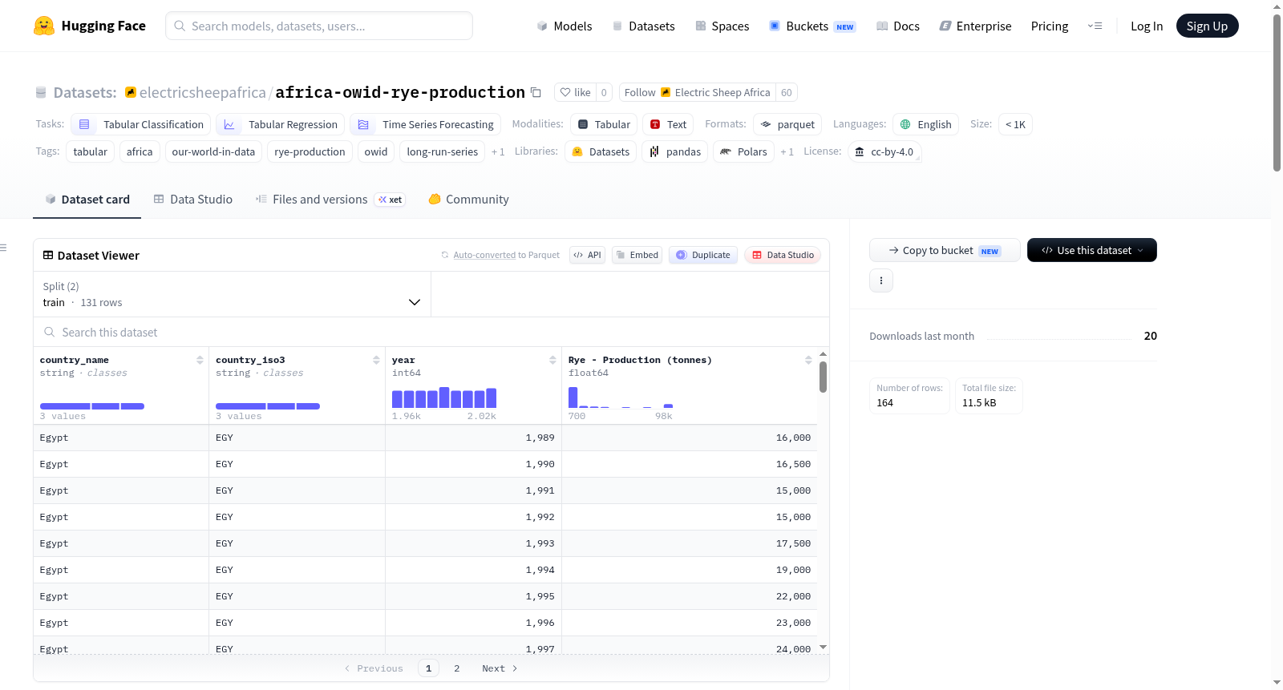Open Enterprise in the top navigation
The height and width of the screenshot is (690, 1283).
coord(976,26)
